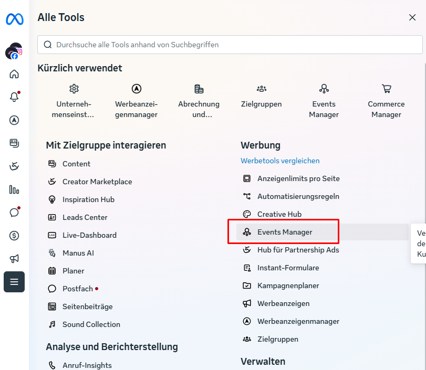426x370 pixels.
Task: Open Automatisierungsregeln
Action: [x=291, y=196]
